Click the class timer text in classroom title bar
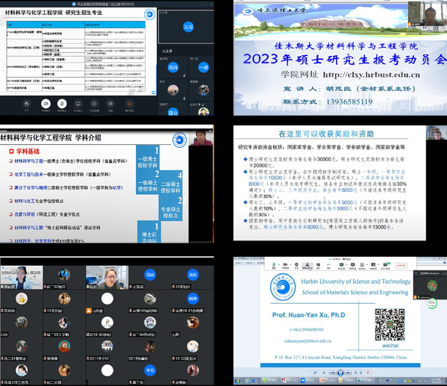Viewport: 447px width, 386px height. point(122,4)
